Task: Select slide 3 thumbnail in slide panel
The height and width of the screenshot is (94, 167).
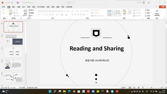Action: pyautogui.click(x=13, y=52)
